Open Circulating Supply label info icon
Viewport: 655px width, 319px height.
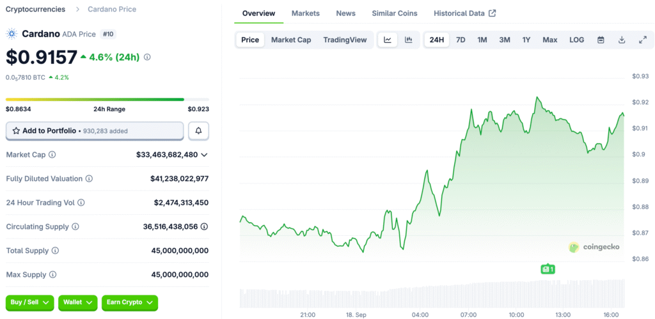(75, 227)
